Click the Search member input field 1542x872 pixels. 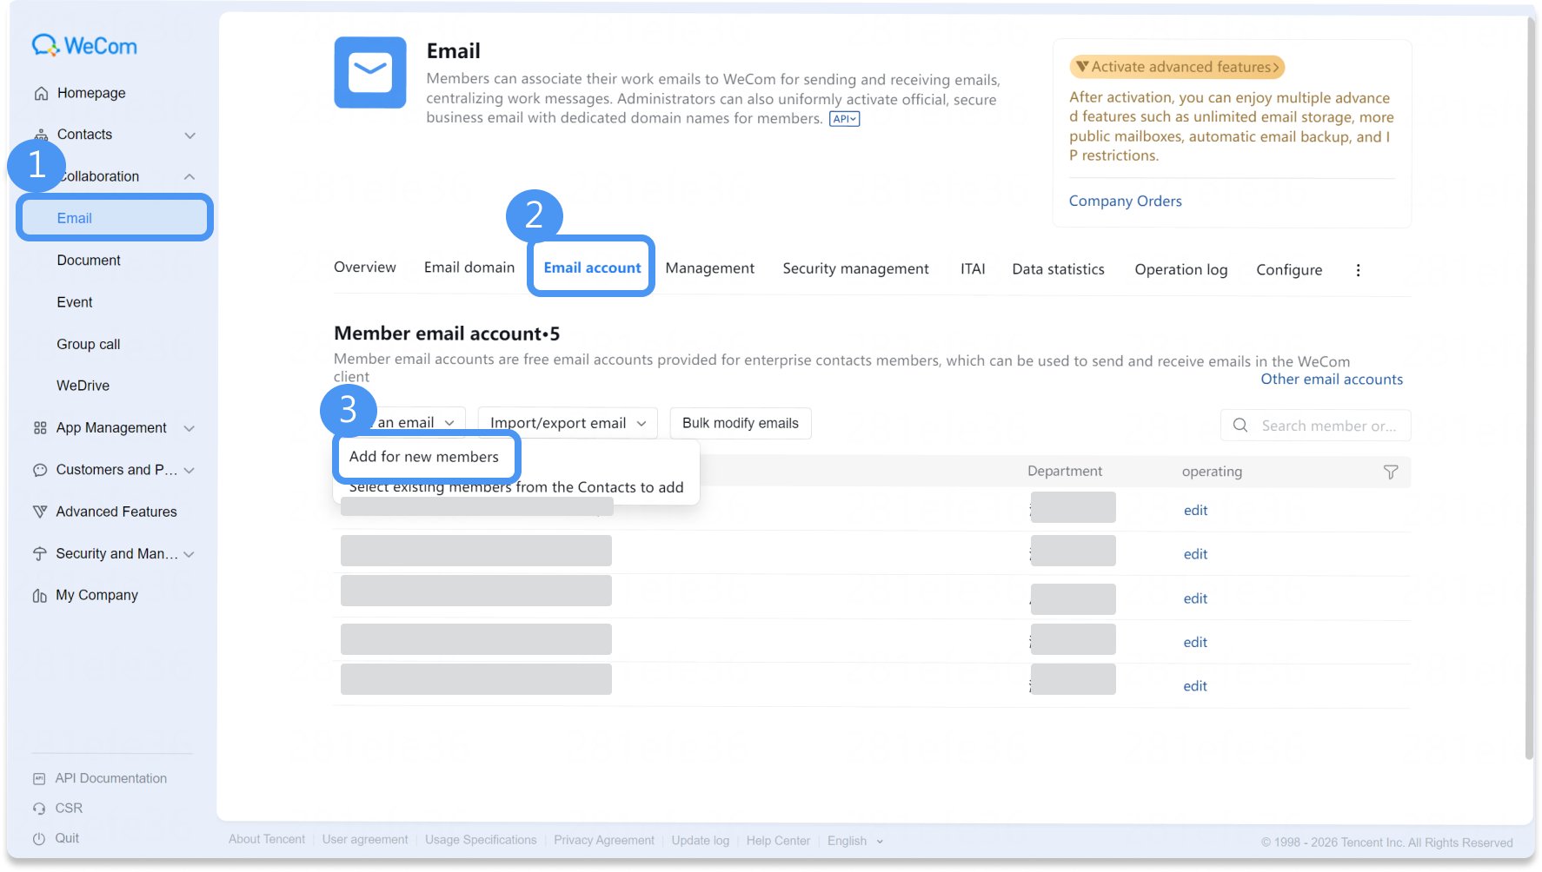1315,426
